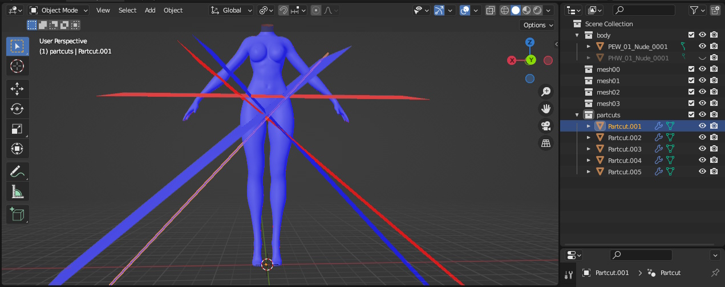Pick the Measure tool

[x=17, y=191]
